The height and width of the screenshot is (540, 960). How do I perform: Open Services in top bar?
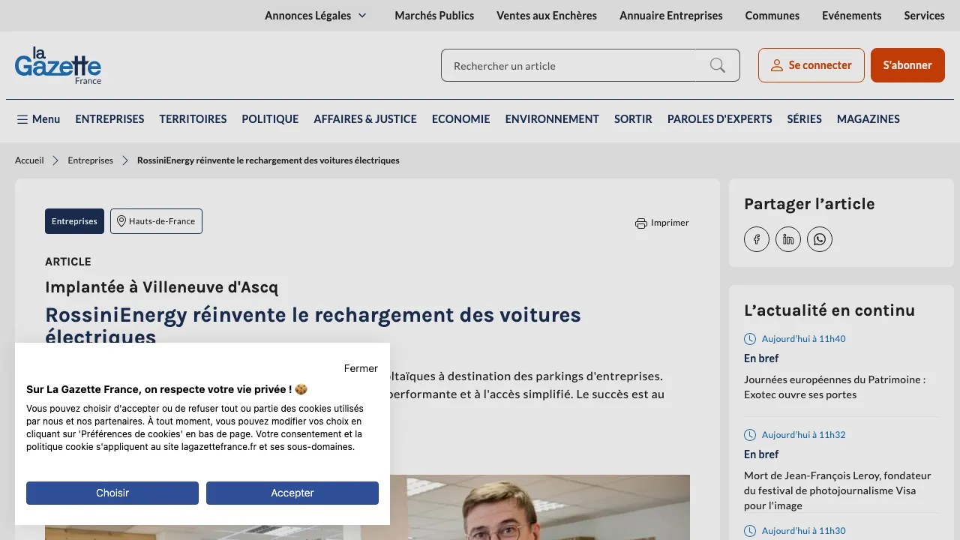tap(924, 15)
